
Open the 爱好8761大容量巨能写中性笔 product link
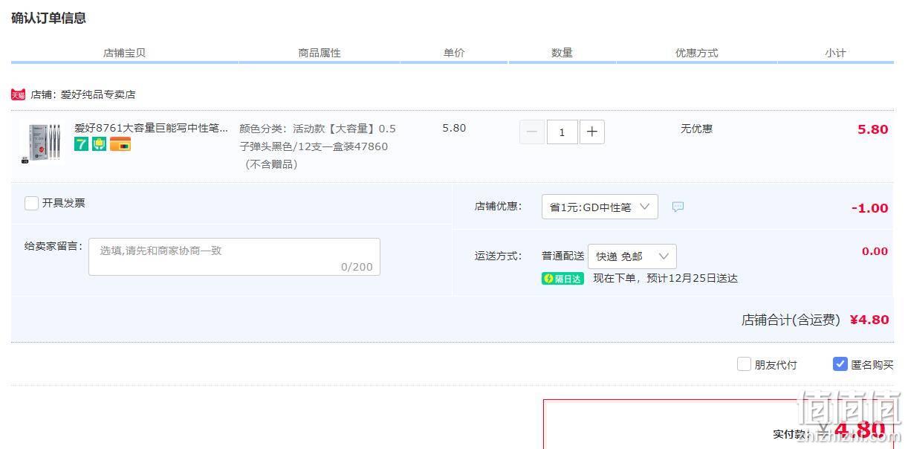click(152, 128)
